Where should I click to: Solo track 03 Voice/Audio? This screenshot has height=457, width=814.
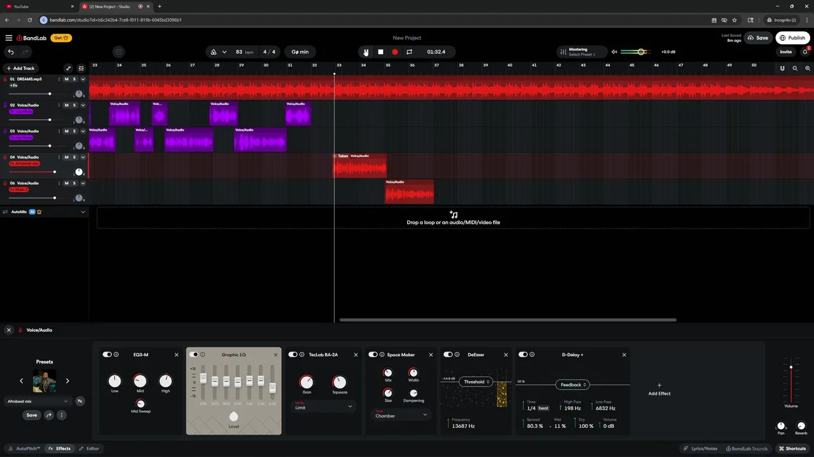click(74, 131)
